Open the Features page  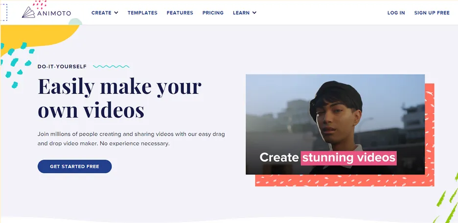[x=180, y=13]
